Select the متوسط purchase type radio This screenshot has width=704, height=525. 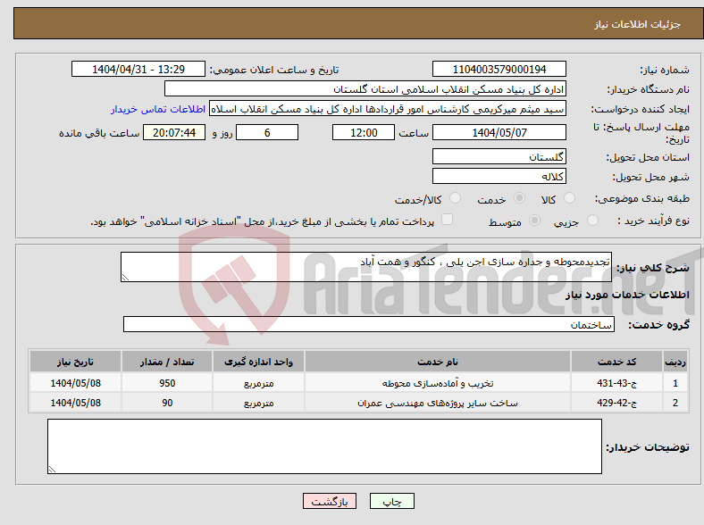tap(535, 220)
